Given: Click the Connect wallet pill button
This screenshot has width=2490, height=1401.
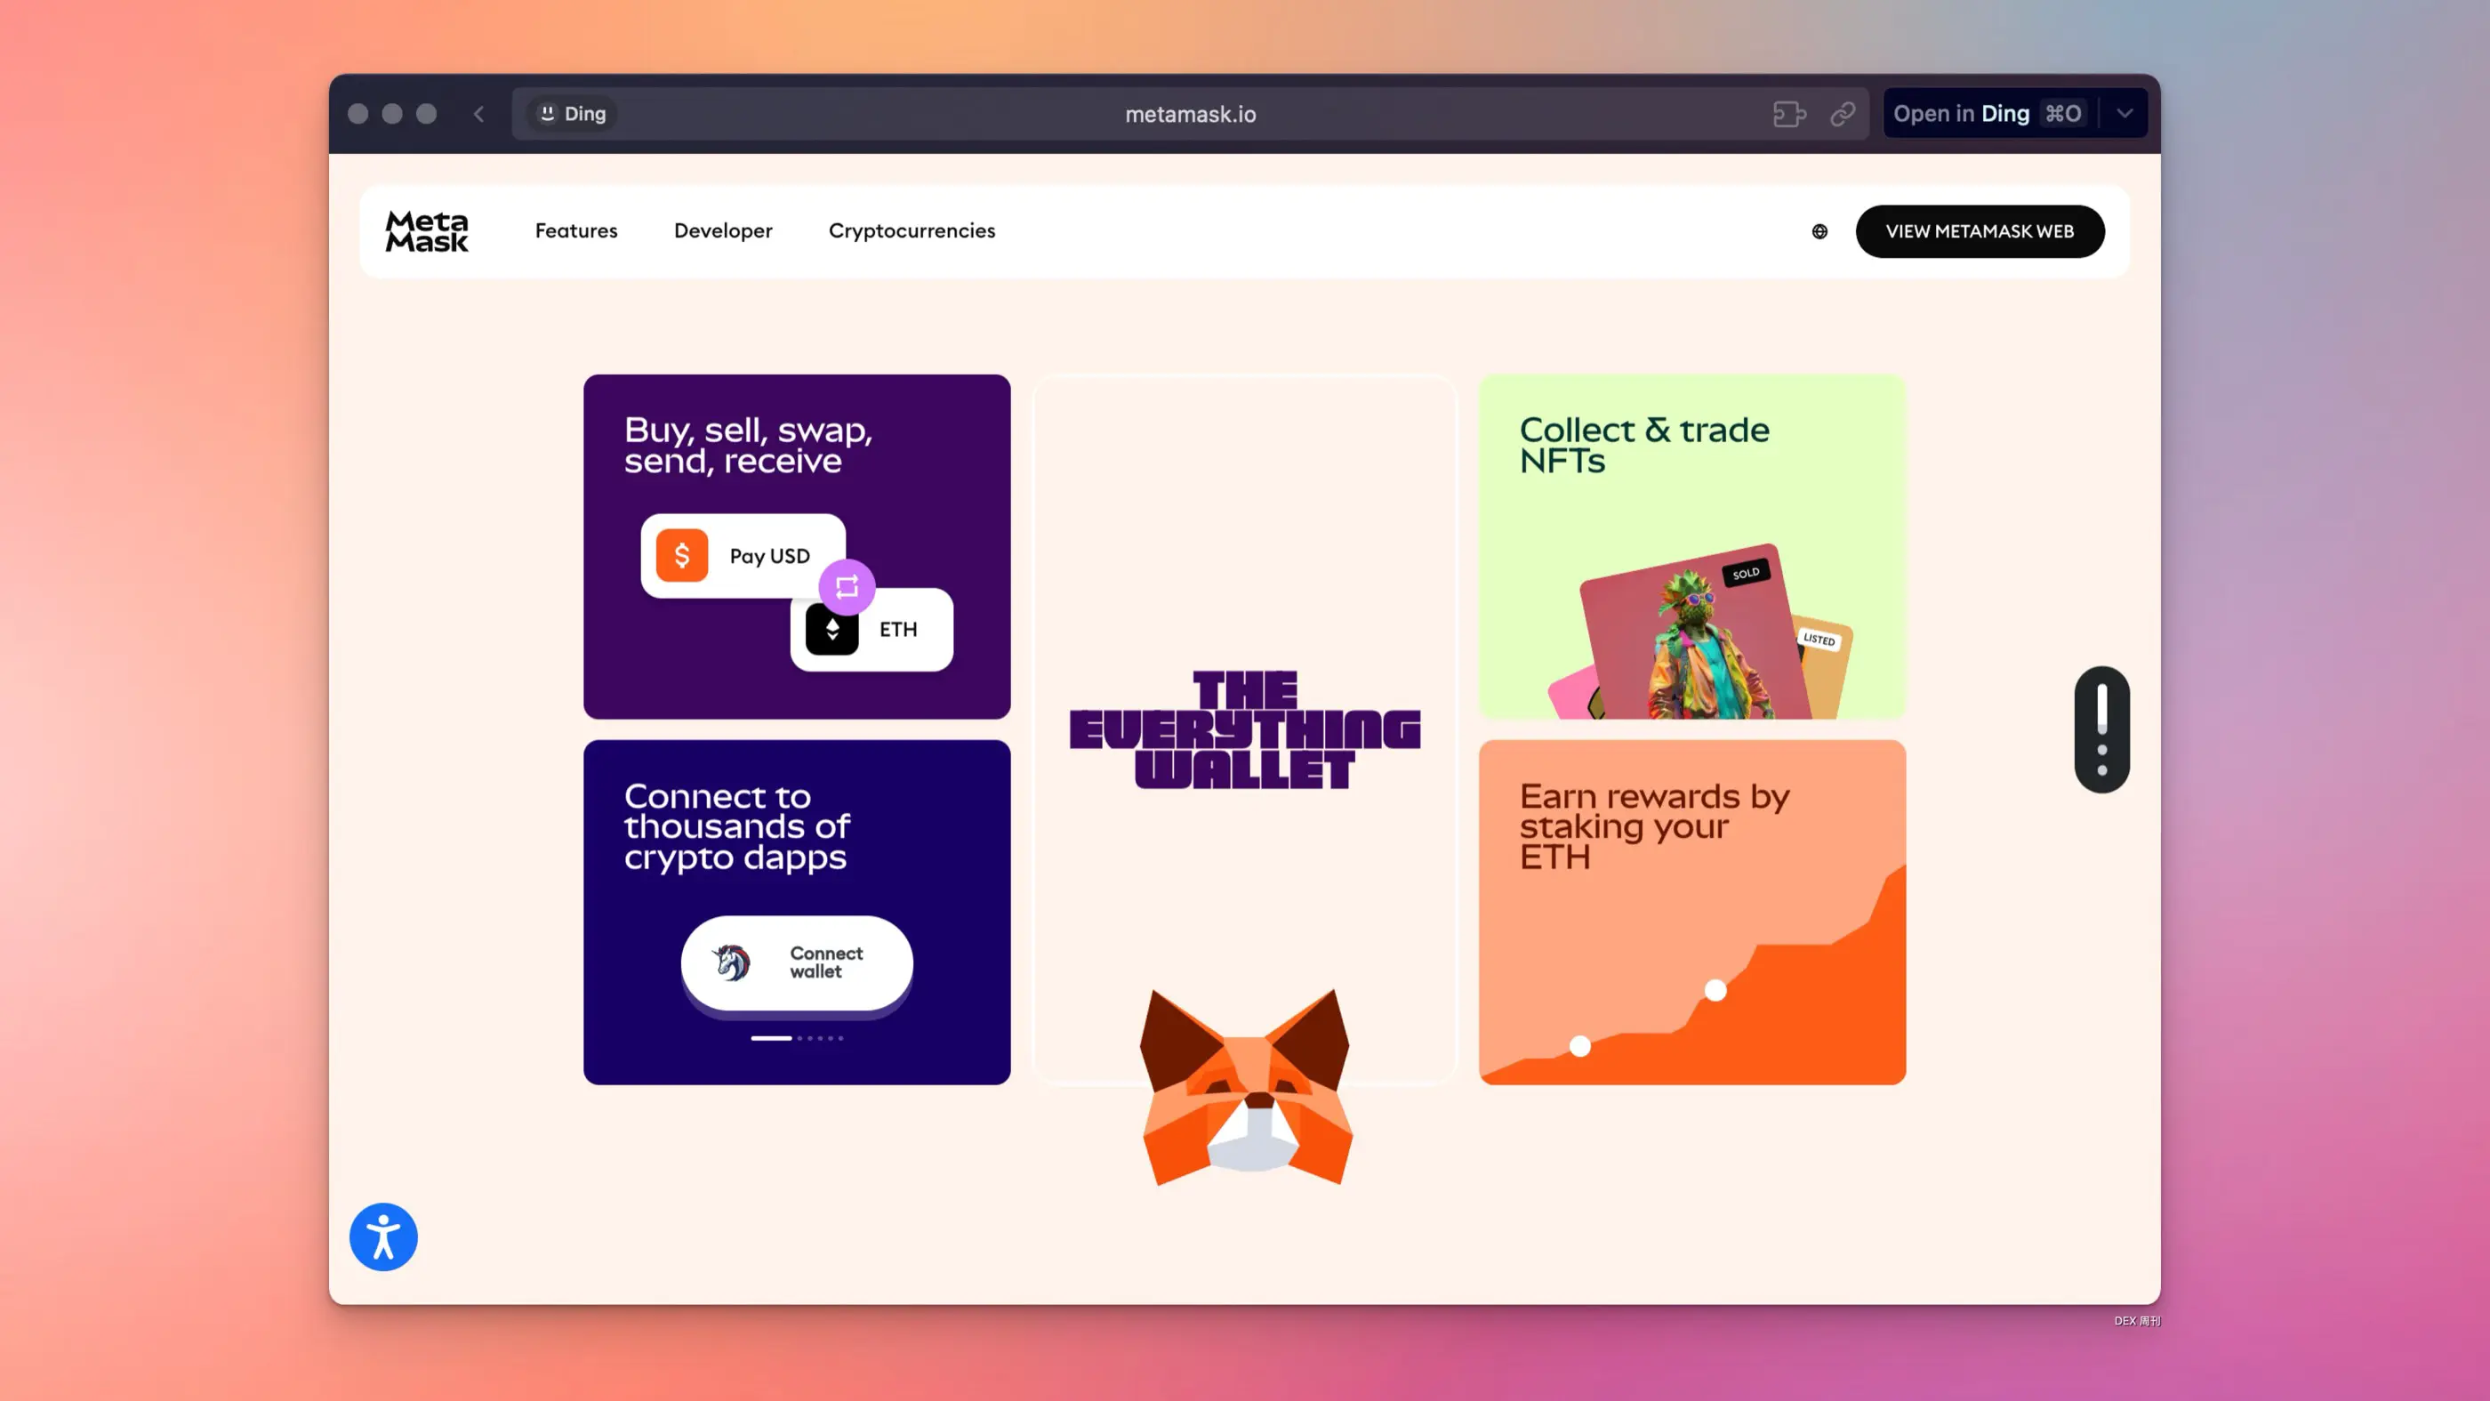Looking at the screenshot, I should pyautogui.click(x=797, y=962).
